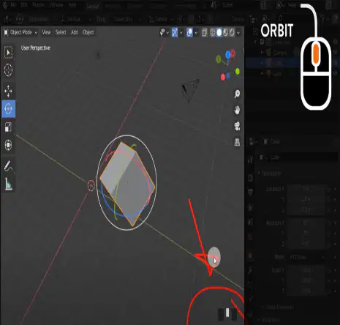Toggle show overlays button
The width and height of the screenshot is (340, 325).
[x=189, y=32]
